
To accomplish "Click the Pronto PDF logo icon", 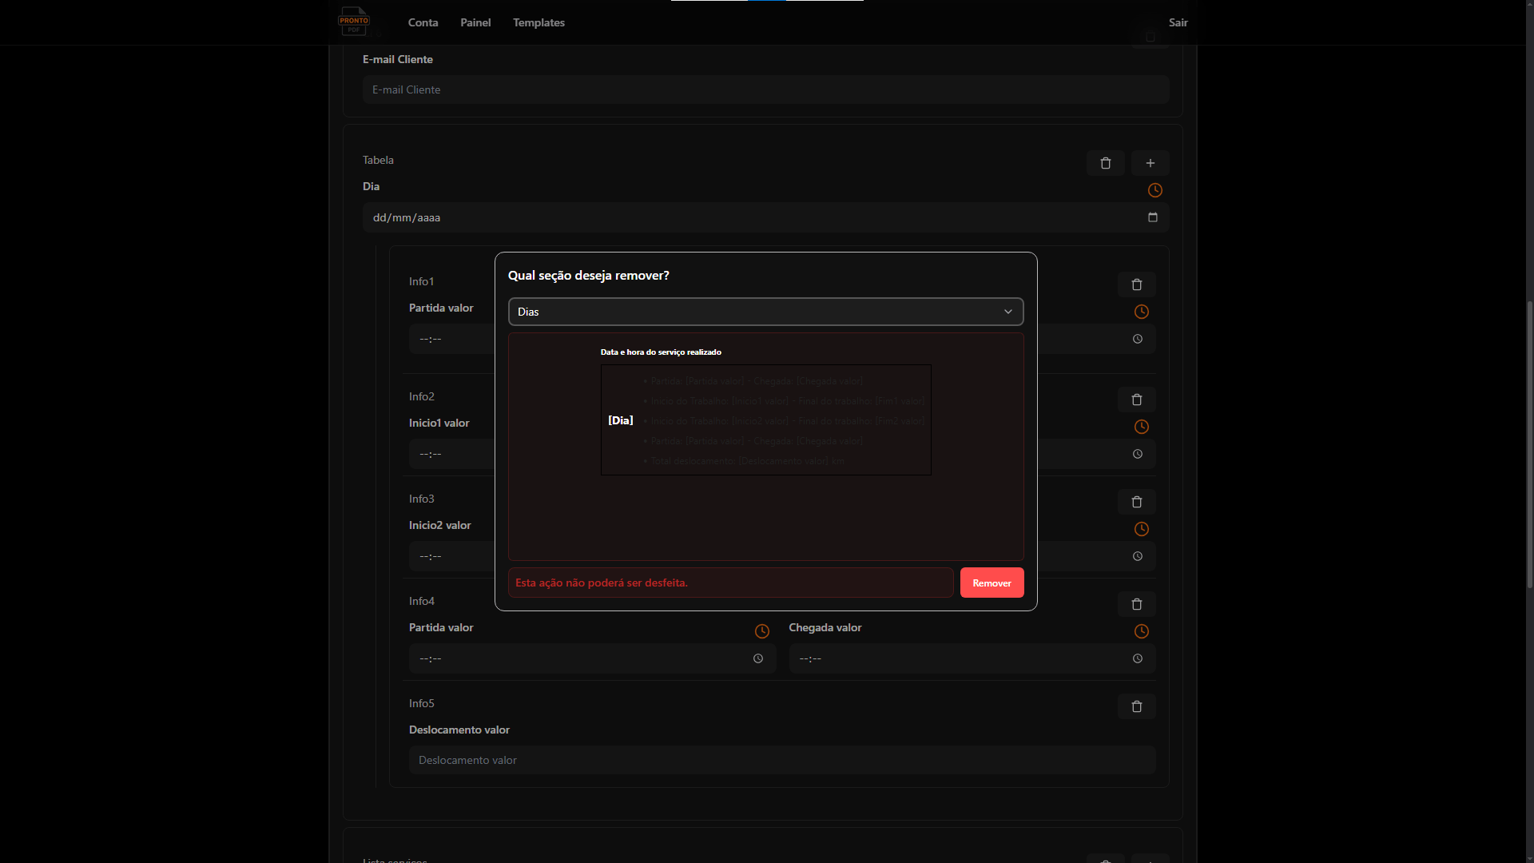I will (354, 22).
